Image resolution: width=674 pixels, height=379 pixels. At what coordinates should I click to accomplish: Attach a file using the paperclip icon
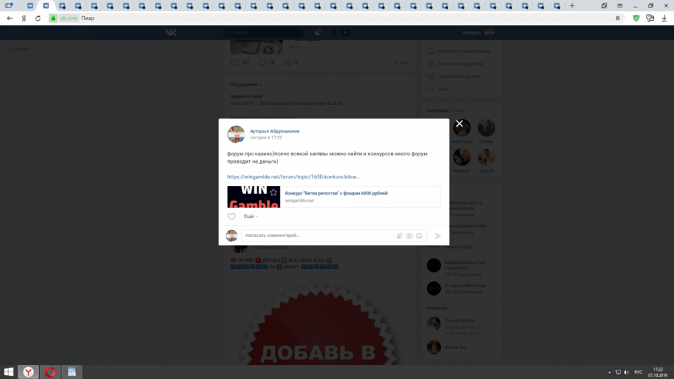[399, 236]
